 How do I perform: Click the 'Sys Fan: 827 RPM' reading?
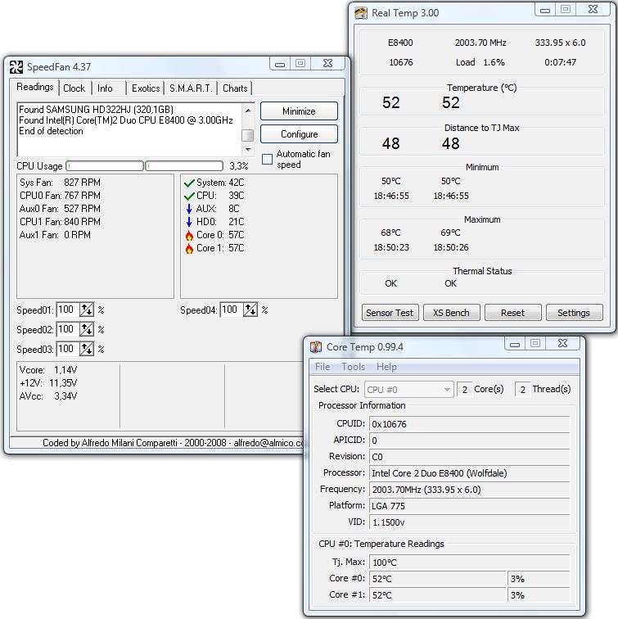pyautogui.click(x=60, y=183)
